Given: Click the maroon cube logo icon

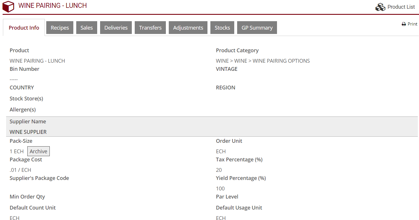Looking at the screenshot, I should pyautogui.click(x=8, y=6).
